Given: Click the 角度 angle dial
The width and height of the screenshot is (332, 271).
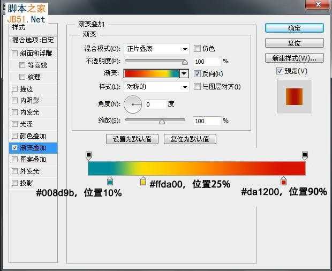Looking at the screenshot, I should 133,104.
